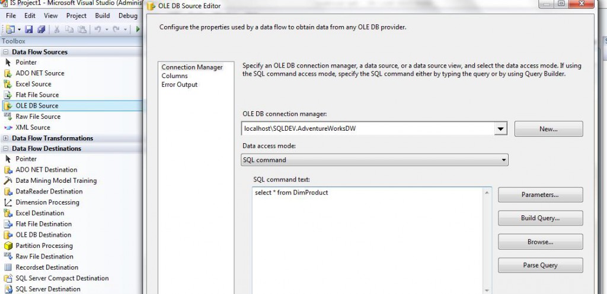This screenshot has height=294, width=607.
Task: Click the Parse Query button
Action: [540, 265]
